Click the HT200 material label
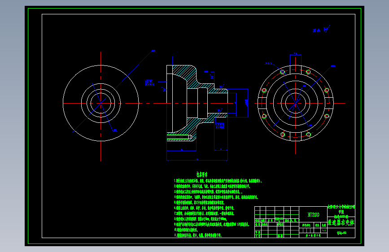Screen dimensions: 389x252 pos(313,215)
